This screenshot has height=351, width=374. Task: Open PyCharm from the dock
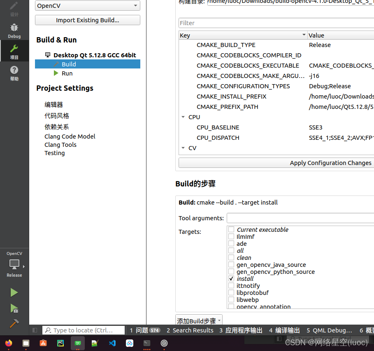(x=60, y=343)
